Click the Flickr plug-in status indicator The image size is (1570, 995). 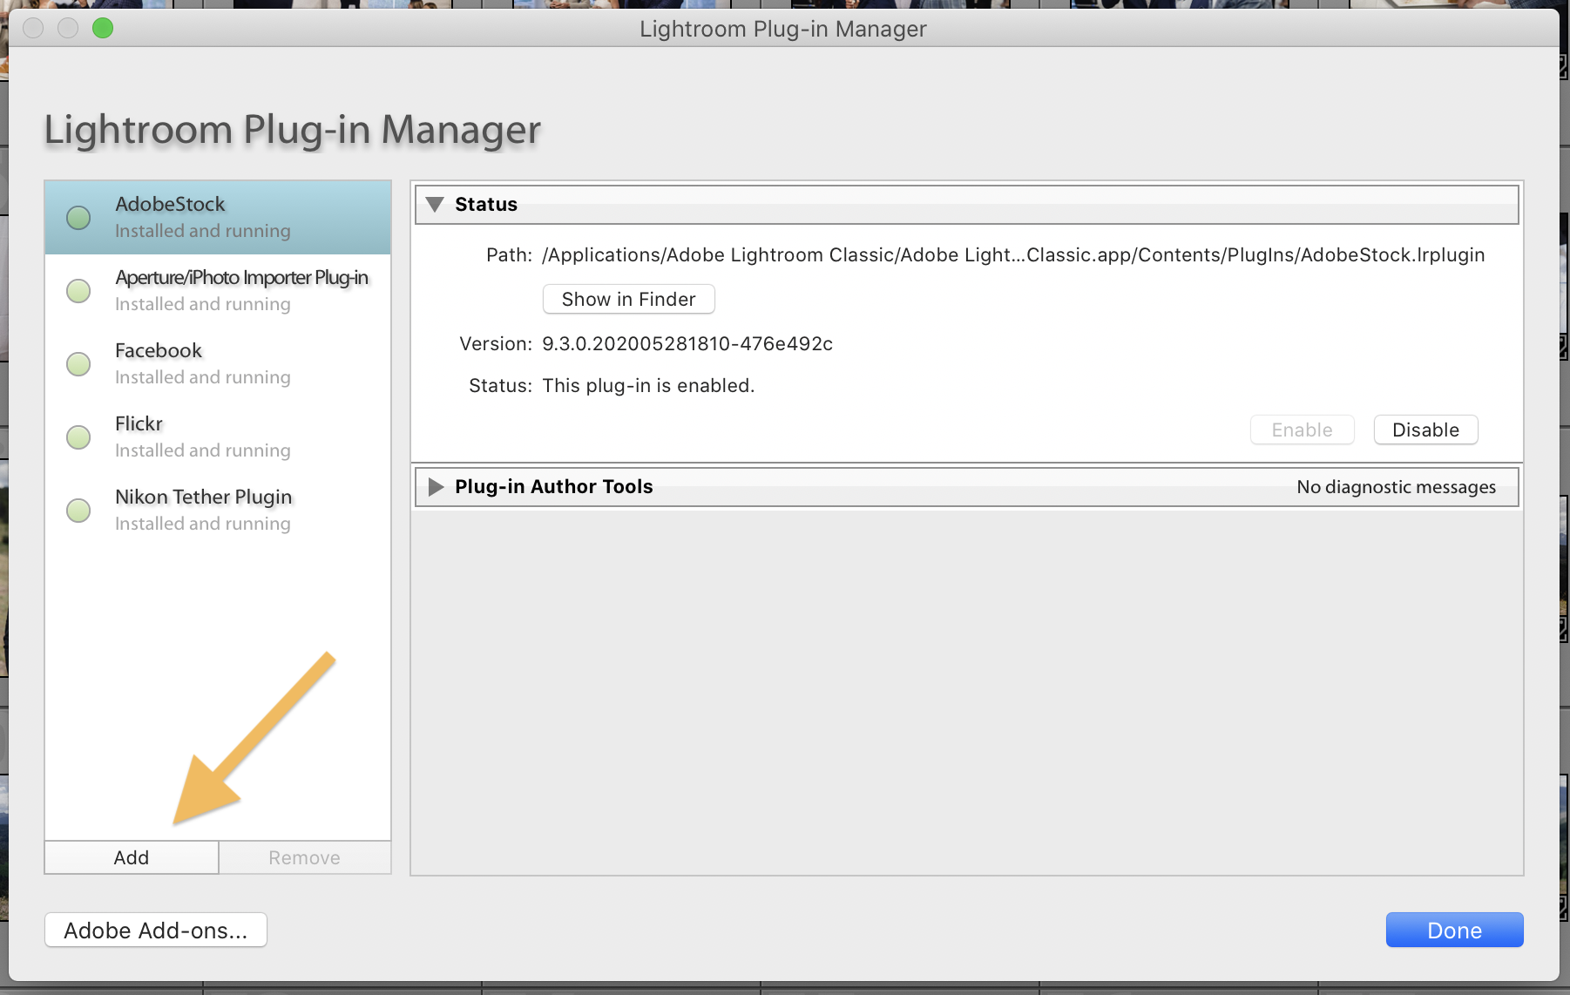click(78, 437)
